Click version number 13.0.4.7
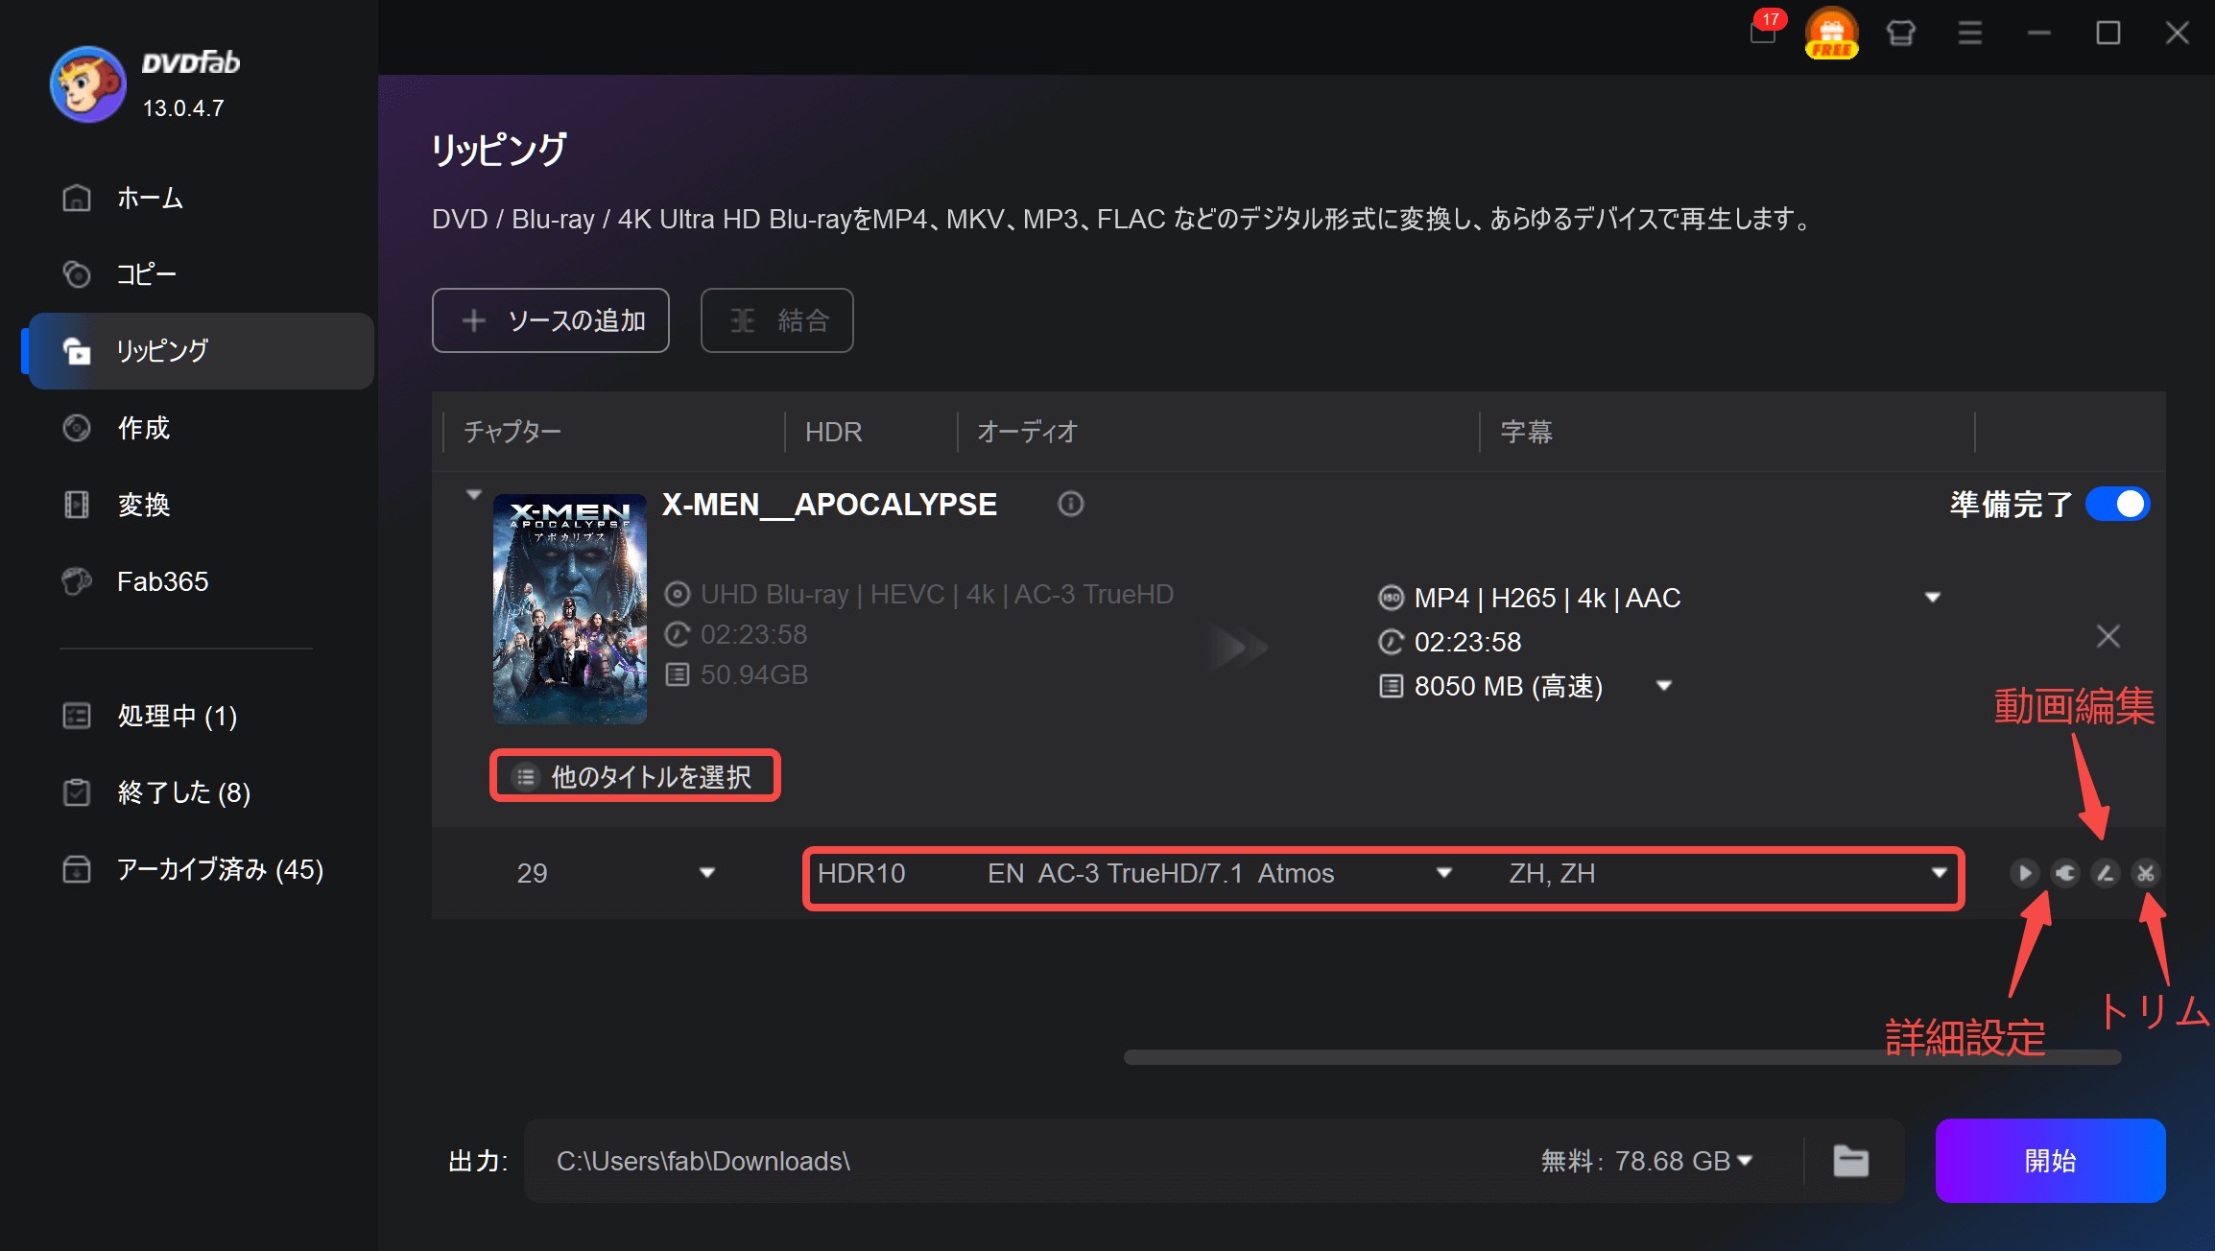The image size is (2215, 1251). [183, 108]
